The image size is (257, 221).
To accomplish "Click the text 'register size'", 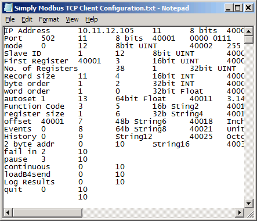I will click(x=34, y=114).
